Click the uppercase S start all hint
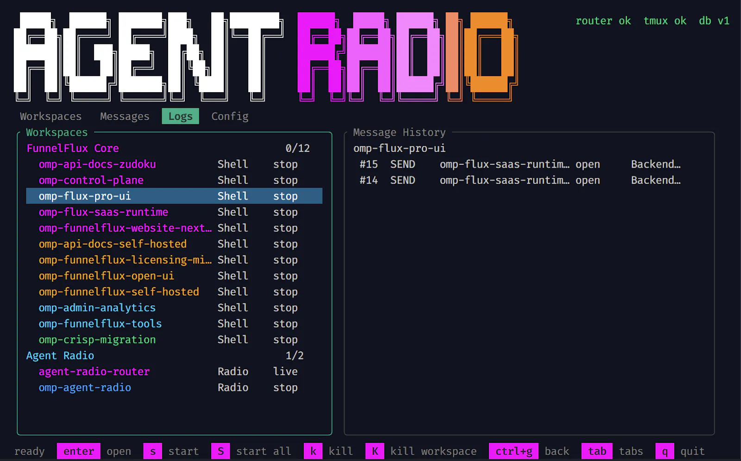The image size is (741, 461). [220, 451]
